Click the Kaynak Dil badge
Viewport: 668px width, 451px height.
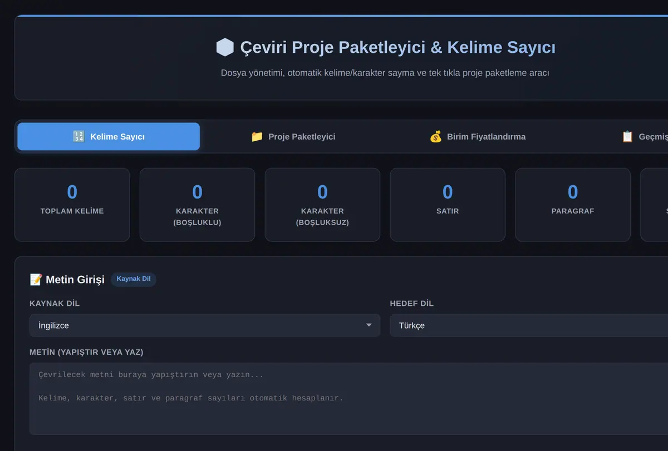(x=134, y=279)
